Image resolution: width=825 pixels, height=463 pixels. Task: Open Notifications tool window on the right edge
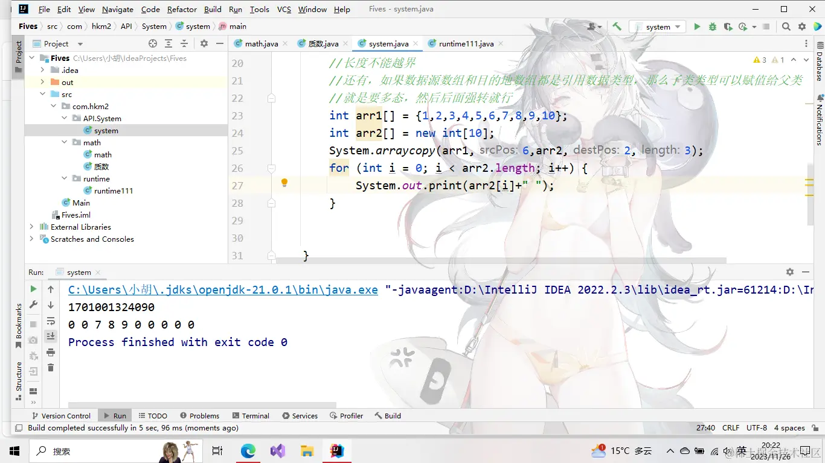point(820,119)
